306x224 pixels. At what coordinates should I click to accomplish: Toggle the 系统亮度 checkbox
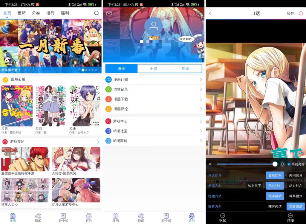click(289, 164)
